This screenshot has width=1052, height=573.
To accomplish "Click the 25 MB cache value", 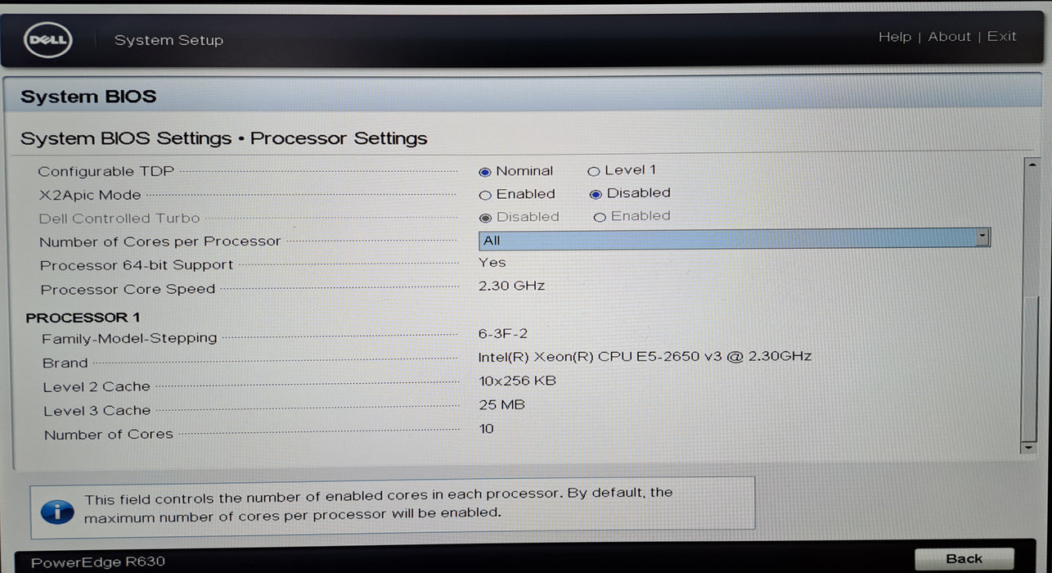I will 501,404.
